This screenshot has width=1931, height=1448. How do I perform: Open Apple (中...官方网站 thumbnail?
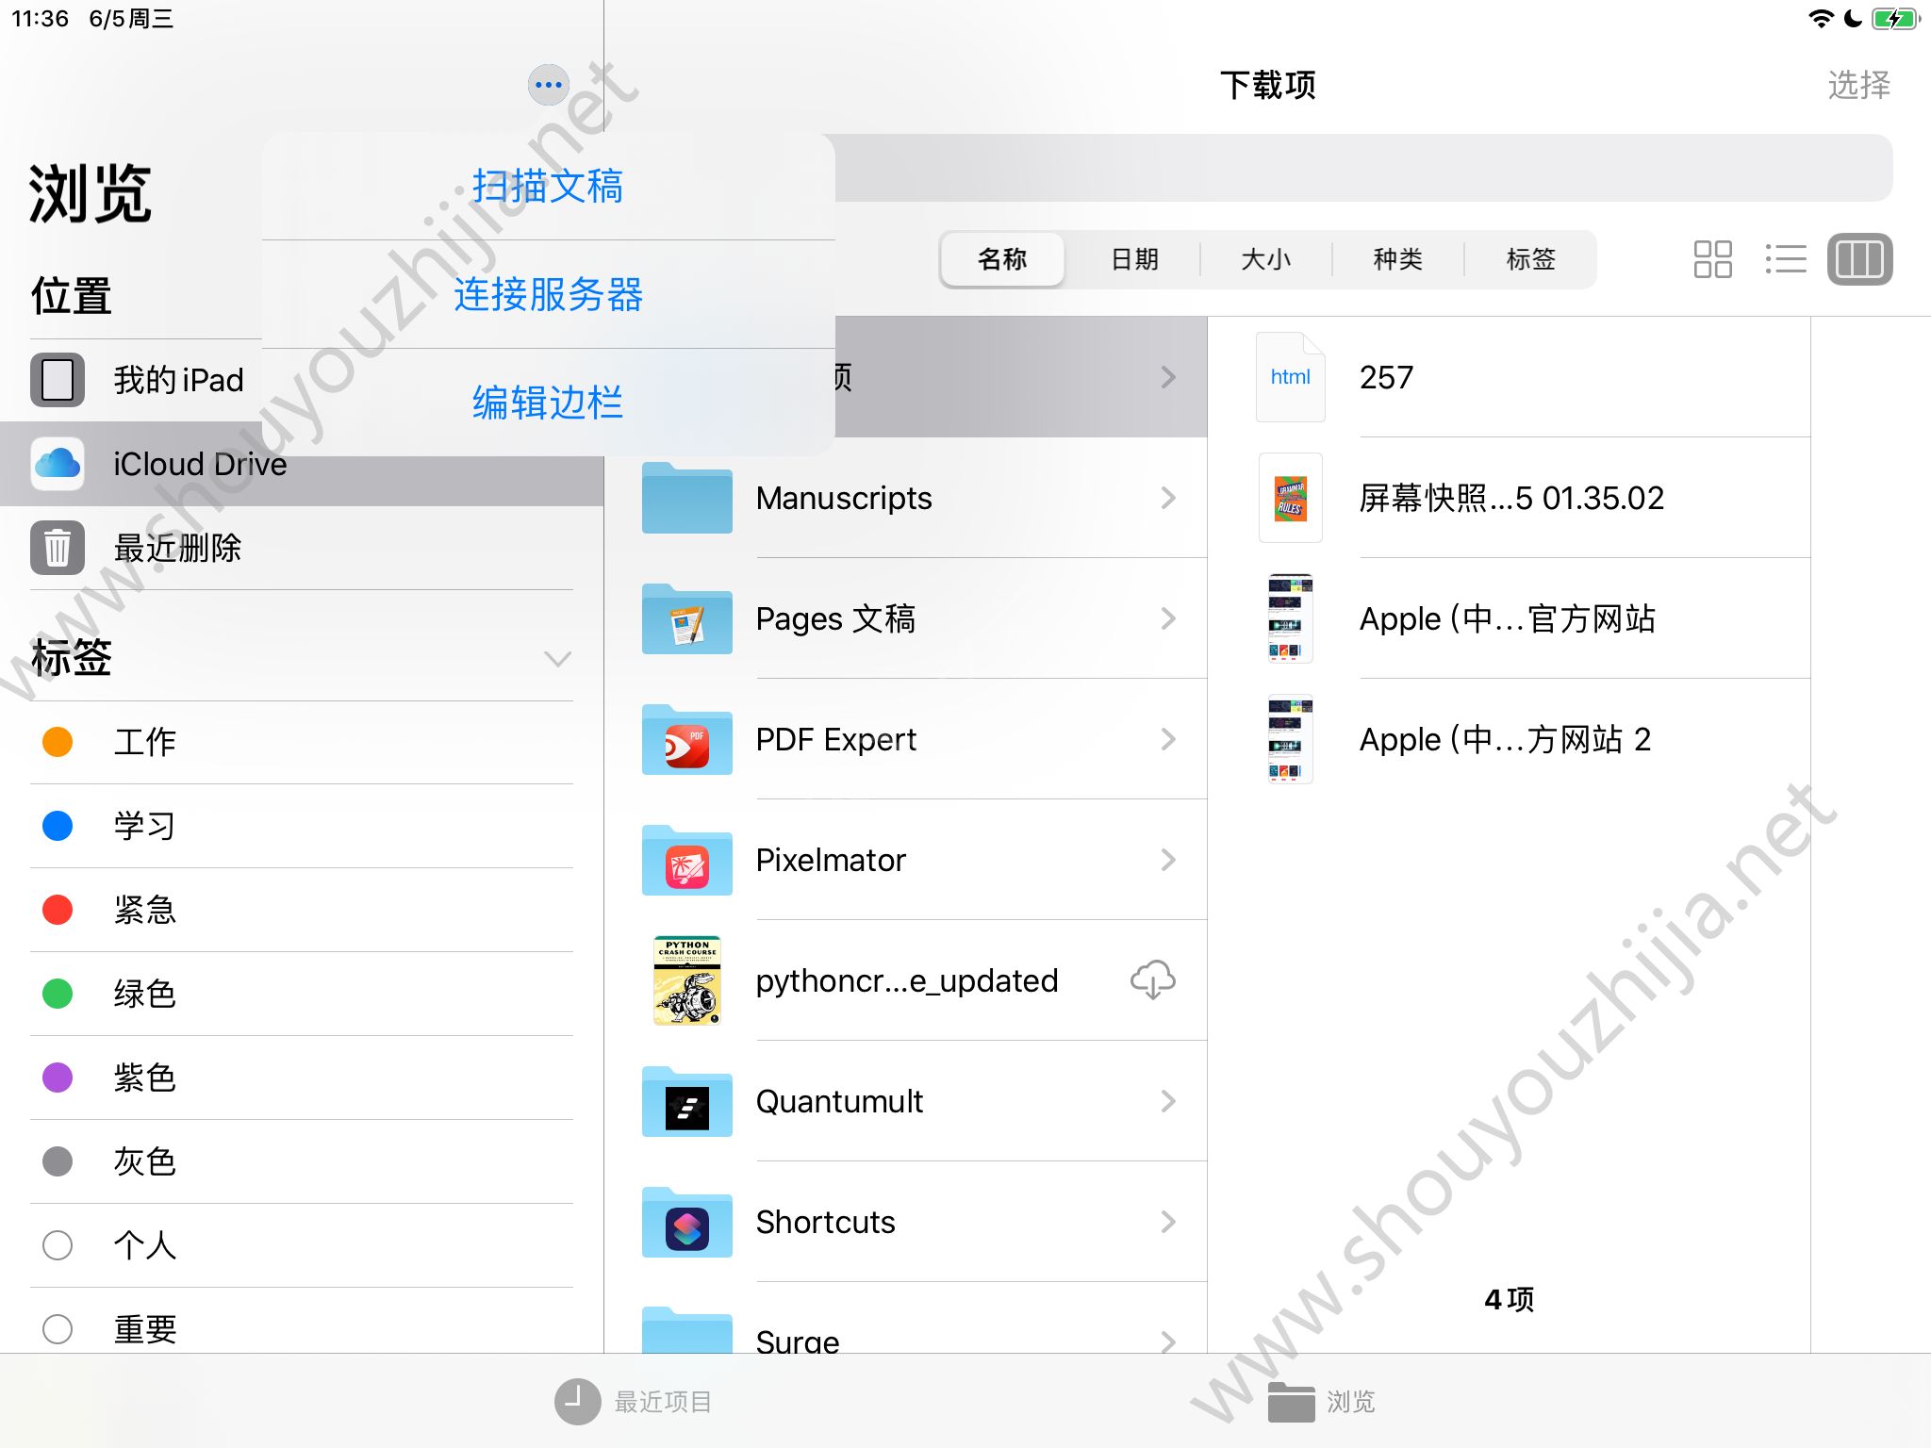coord(1290,618)
